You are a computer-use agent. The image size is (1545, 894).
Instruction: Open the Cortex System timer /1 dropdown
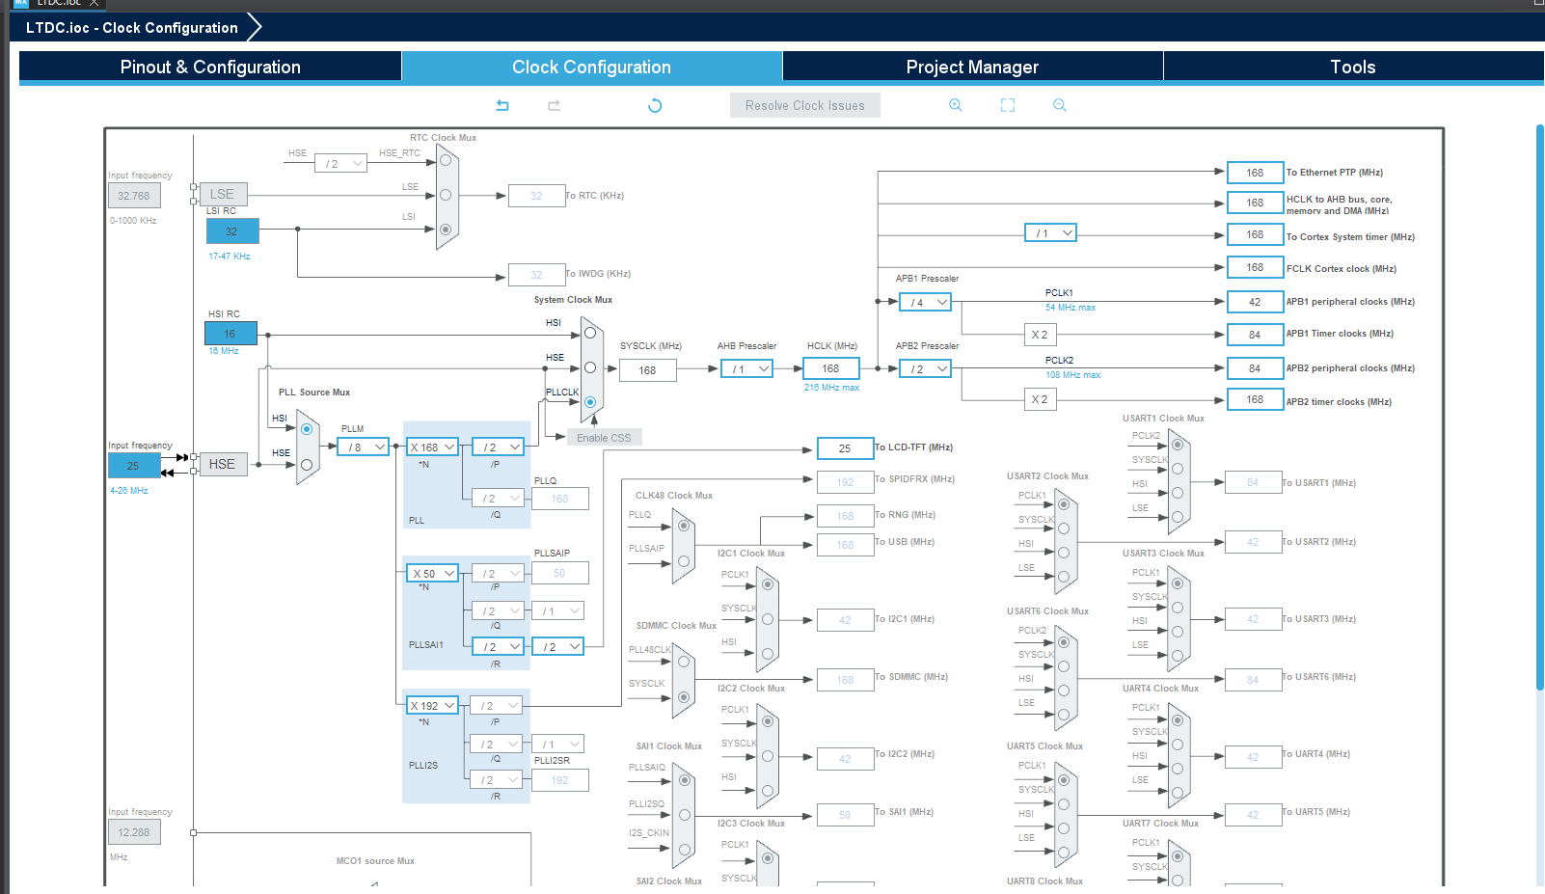coord(1049,232)
